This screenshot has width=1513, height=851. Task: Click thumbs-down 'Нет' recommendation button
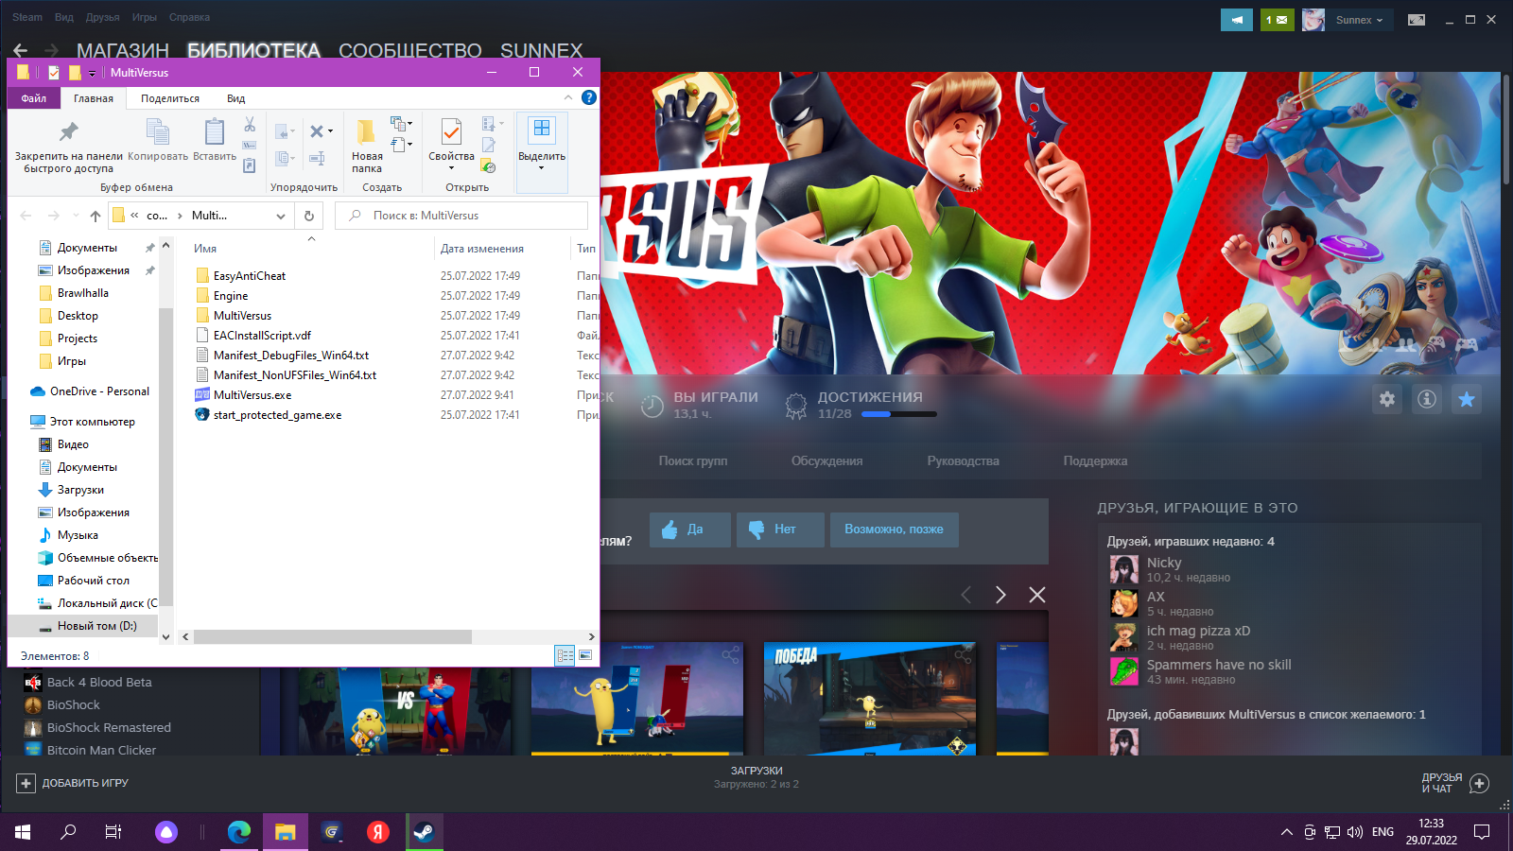[780, 530]
